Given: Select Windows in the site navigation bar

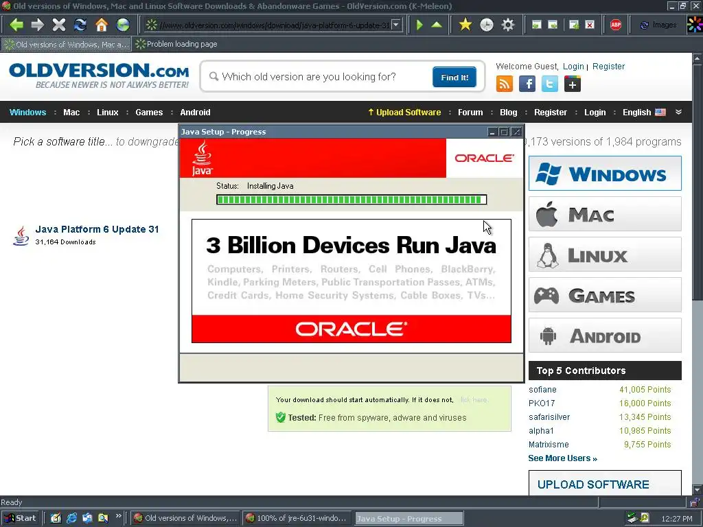Looking at the screenshot, I should coord(27,112).
